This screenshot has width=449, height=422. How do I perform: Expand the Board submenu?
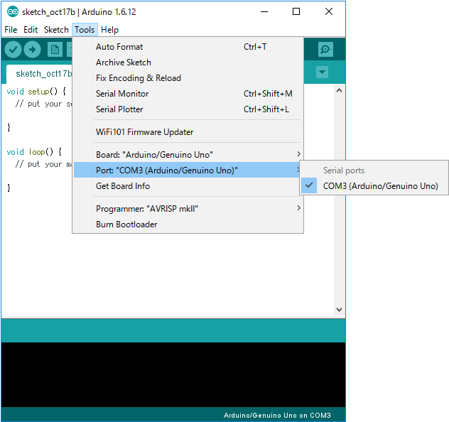click(x=188, y=155)
